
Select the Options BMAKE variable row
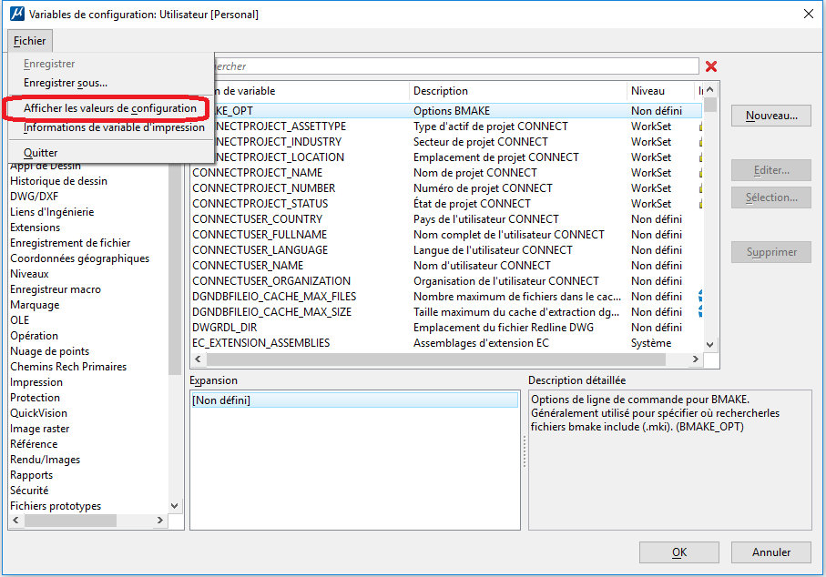tap(458, 110)
